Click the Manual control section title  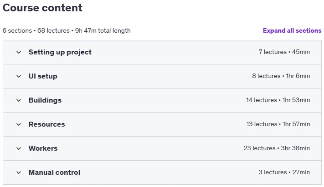tap(54, 172)
